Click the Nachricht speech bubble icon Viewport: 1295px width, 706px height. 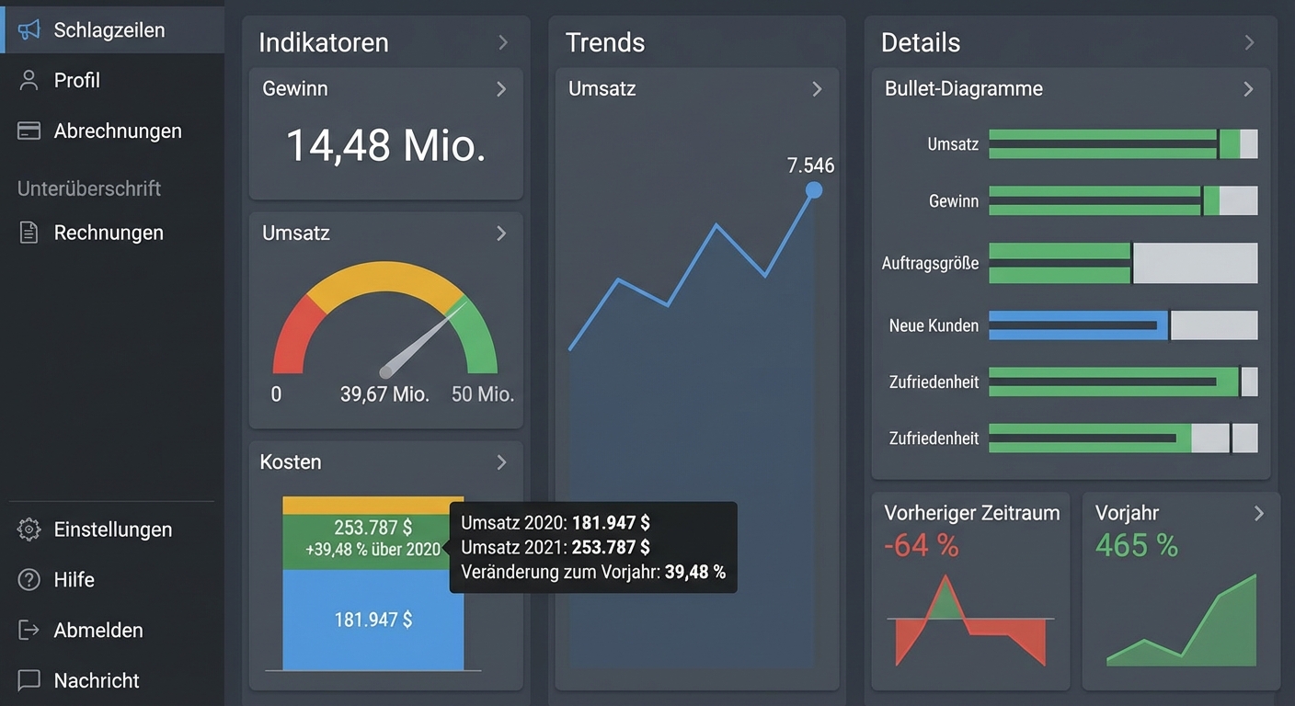tap(29, 681)
